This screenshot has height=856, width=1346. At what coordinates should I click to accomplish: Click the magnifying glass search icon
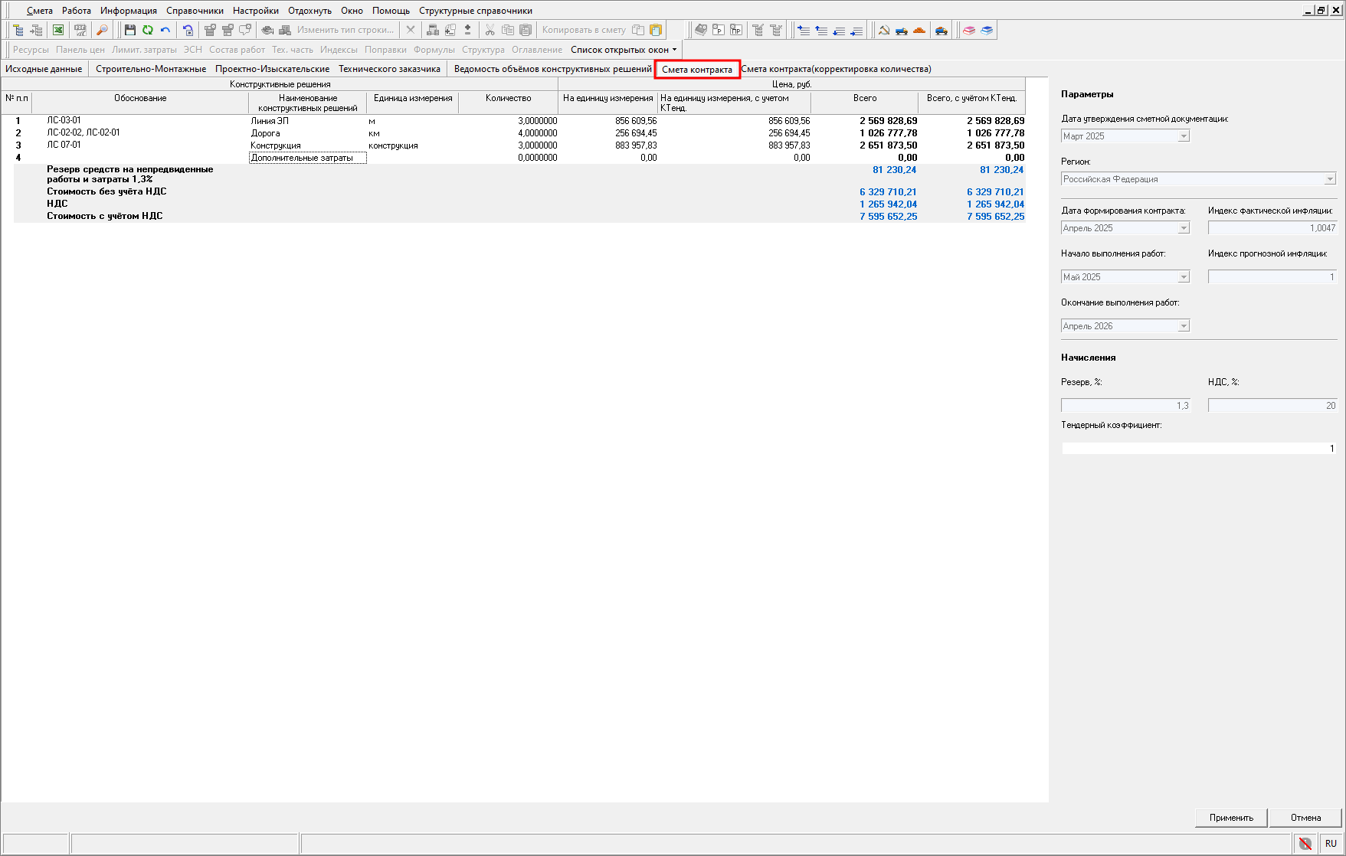(102, 30)
